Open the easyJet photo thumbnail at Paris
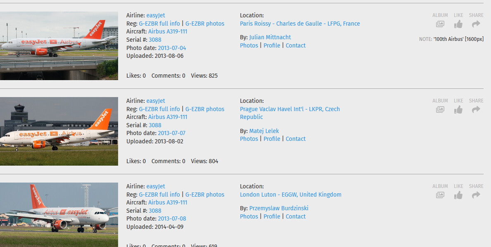491x247 pixels. click(x=59, y=45)
